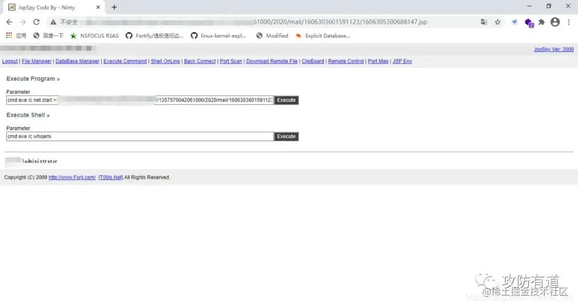This screenshot has width=578, height=307.
Task: Click the Execute Program parameter field
Action: click(140, 100)
